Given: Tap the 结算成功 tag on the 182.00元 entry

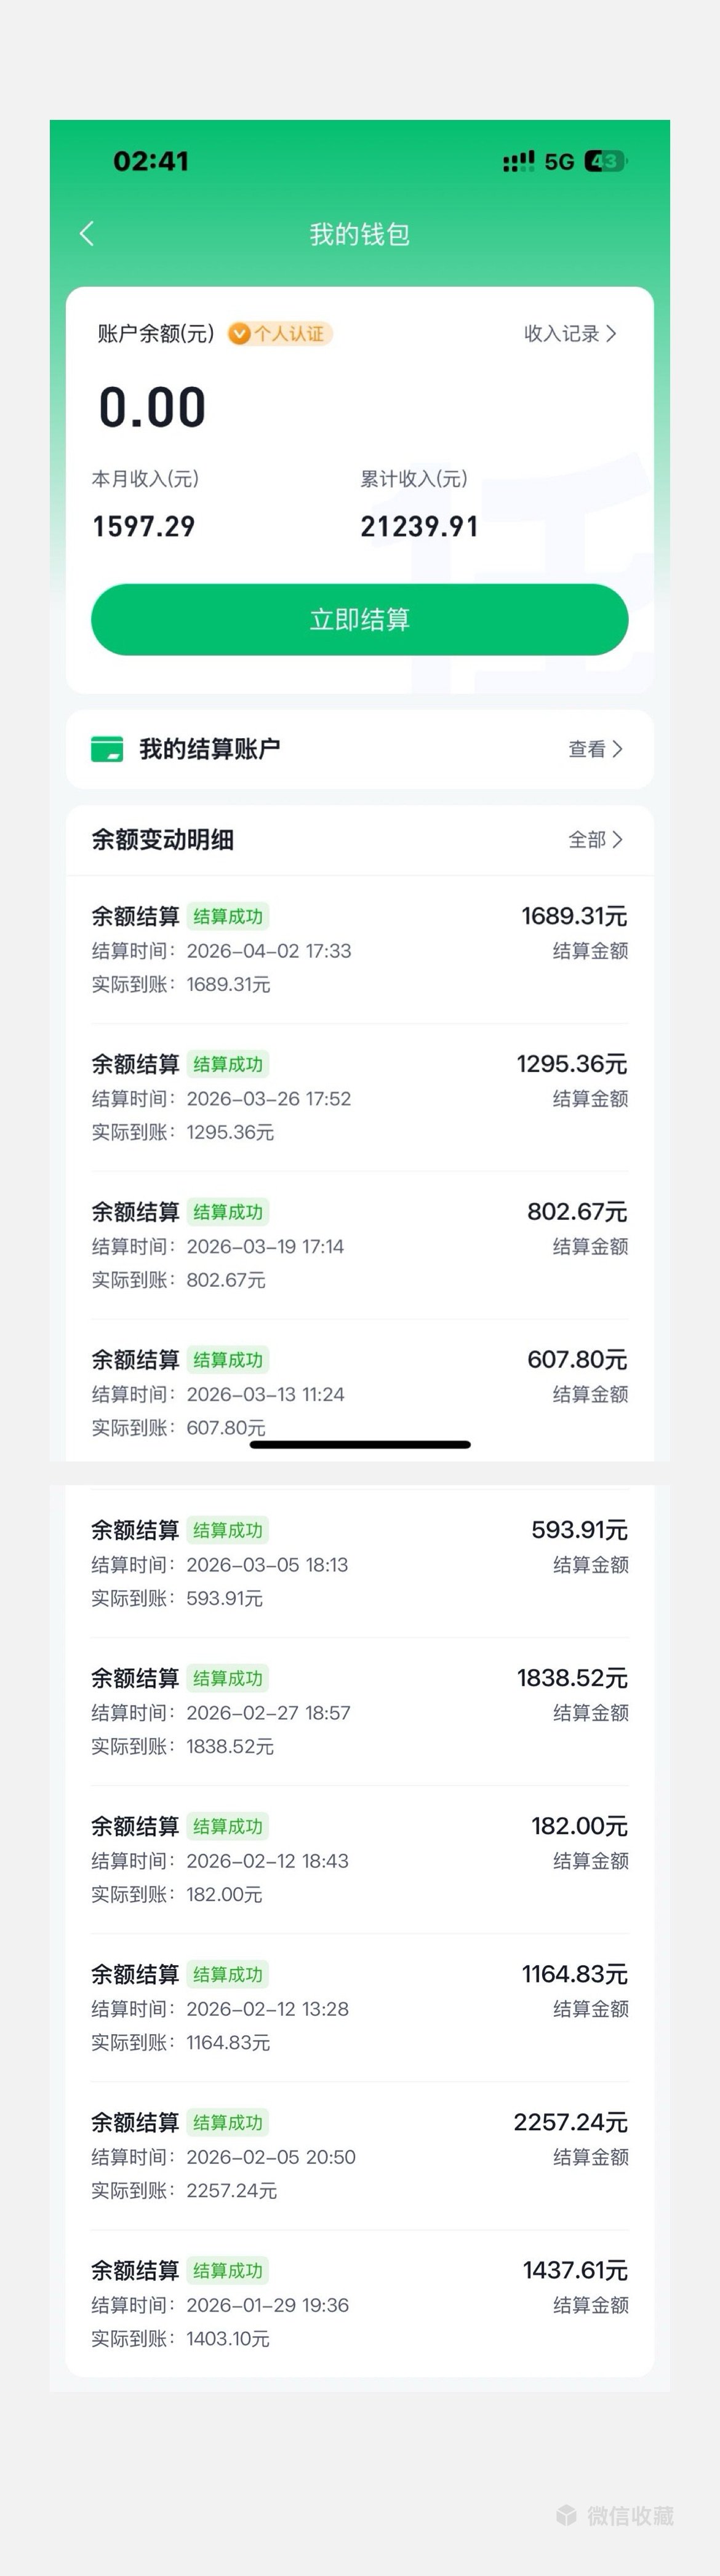Looking at the screenshot, I should [228, 1826].
